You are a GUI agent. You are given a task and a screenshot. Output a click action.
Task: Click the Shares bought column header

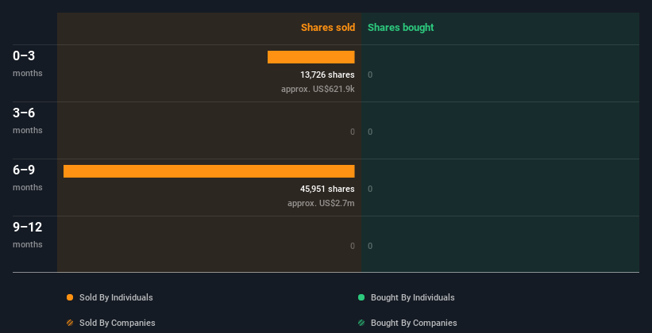[400, 28]
